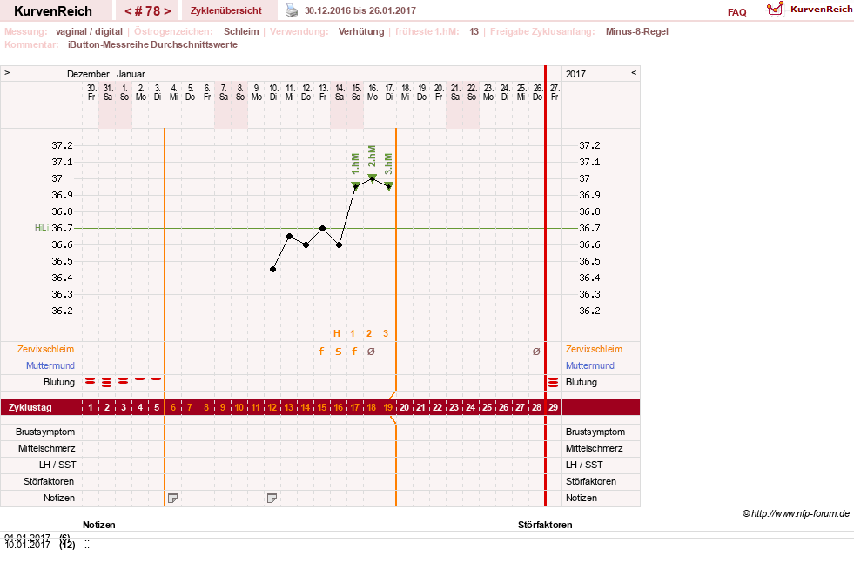Click the left 'LH / SST' row label
854x576 pixels.
coord(57,465)
